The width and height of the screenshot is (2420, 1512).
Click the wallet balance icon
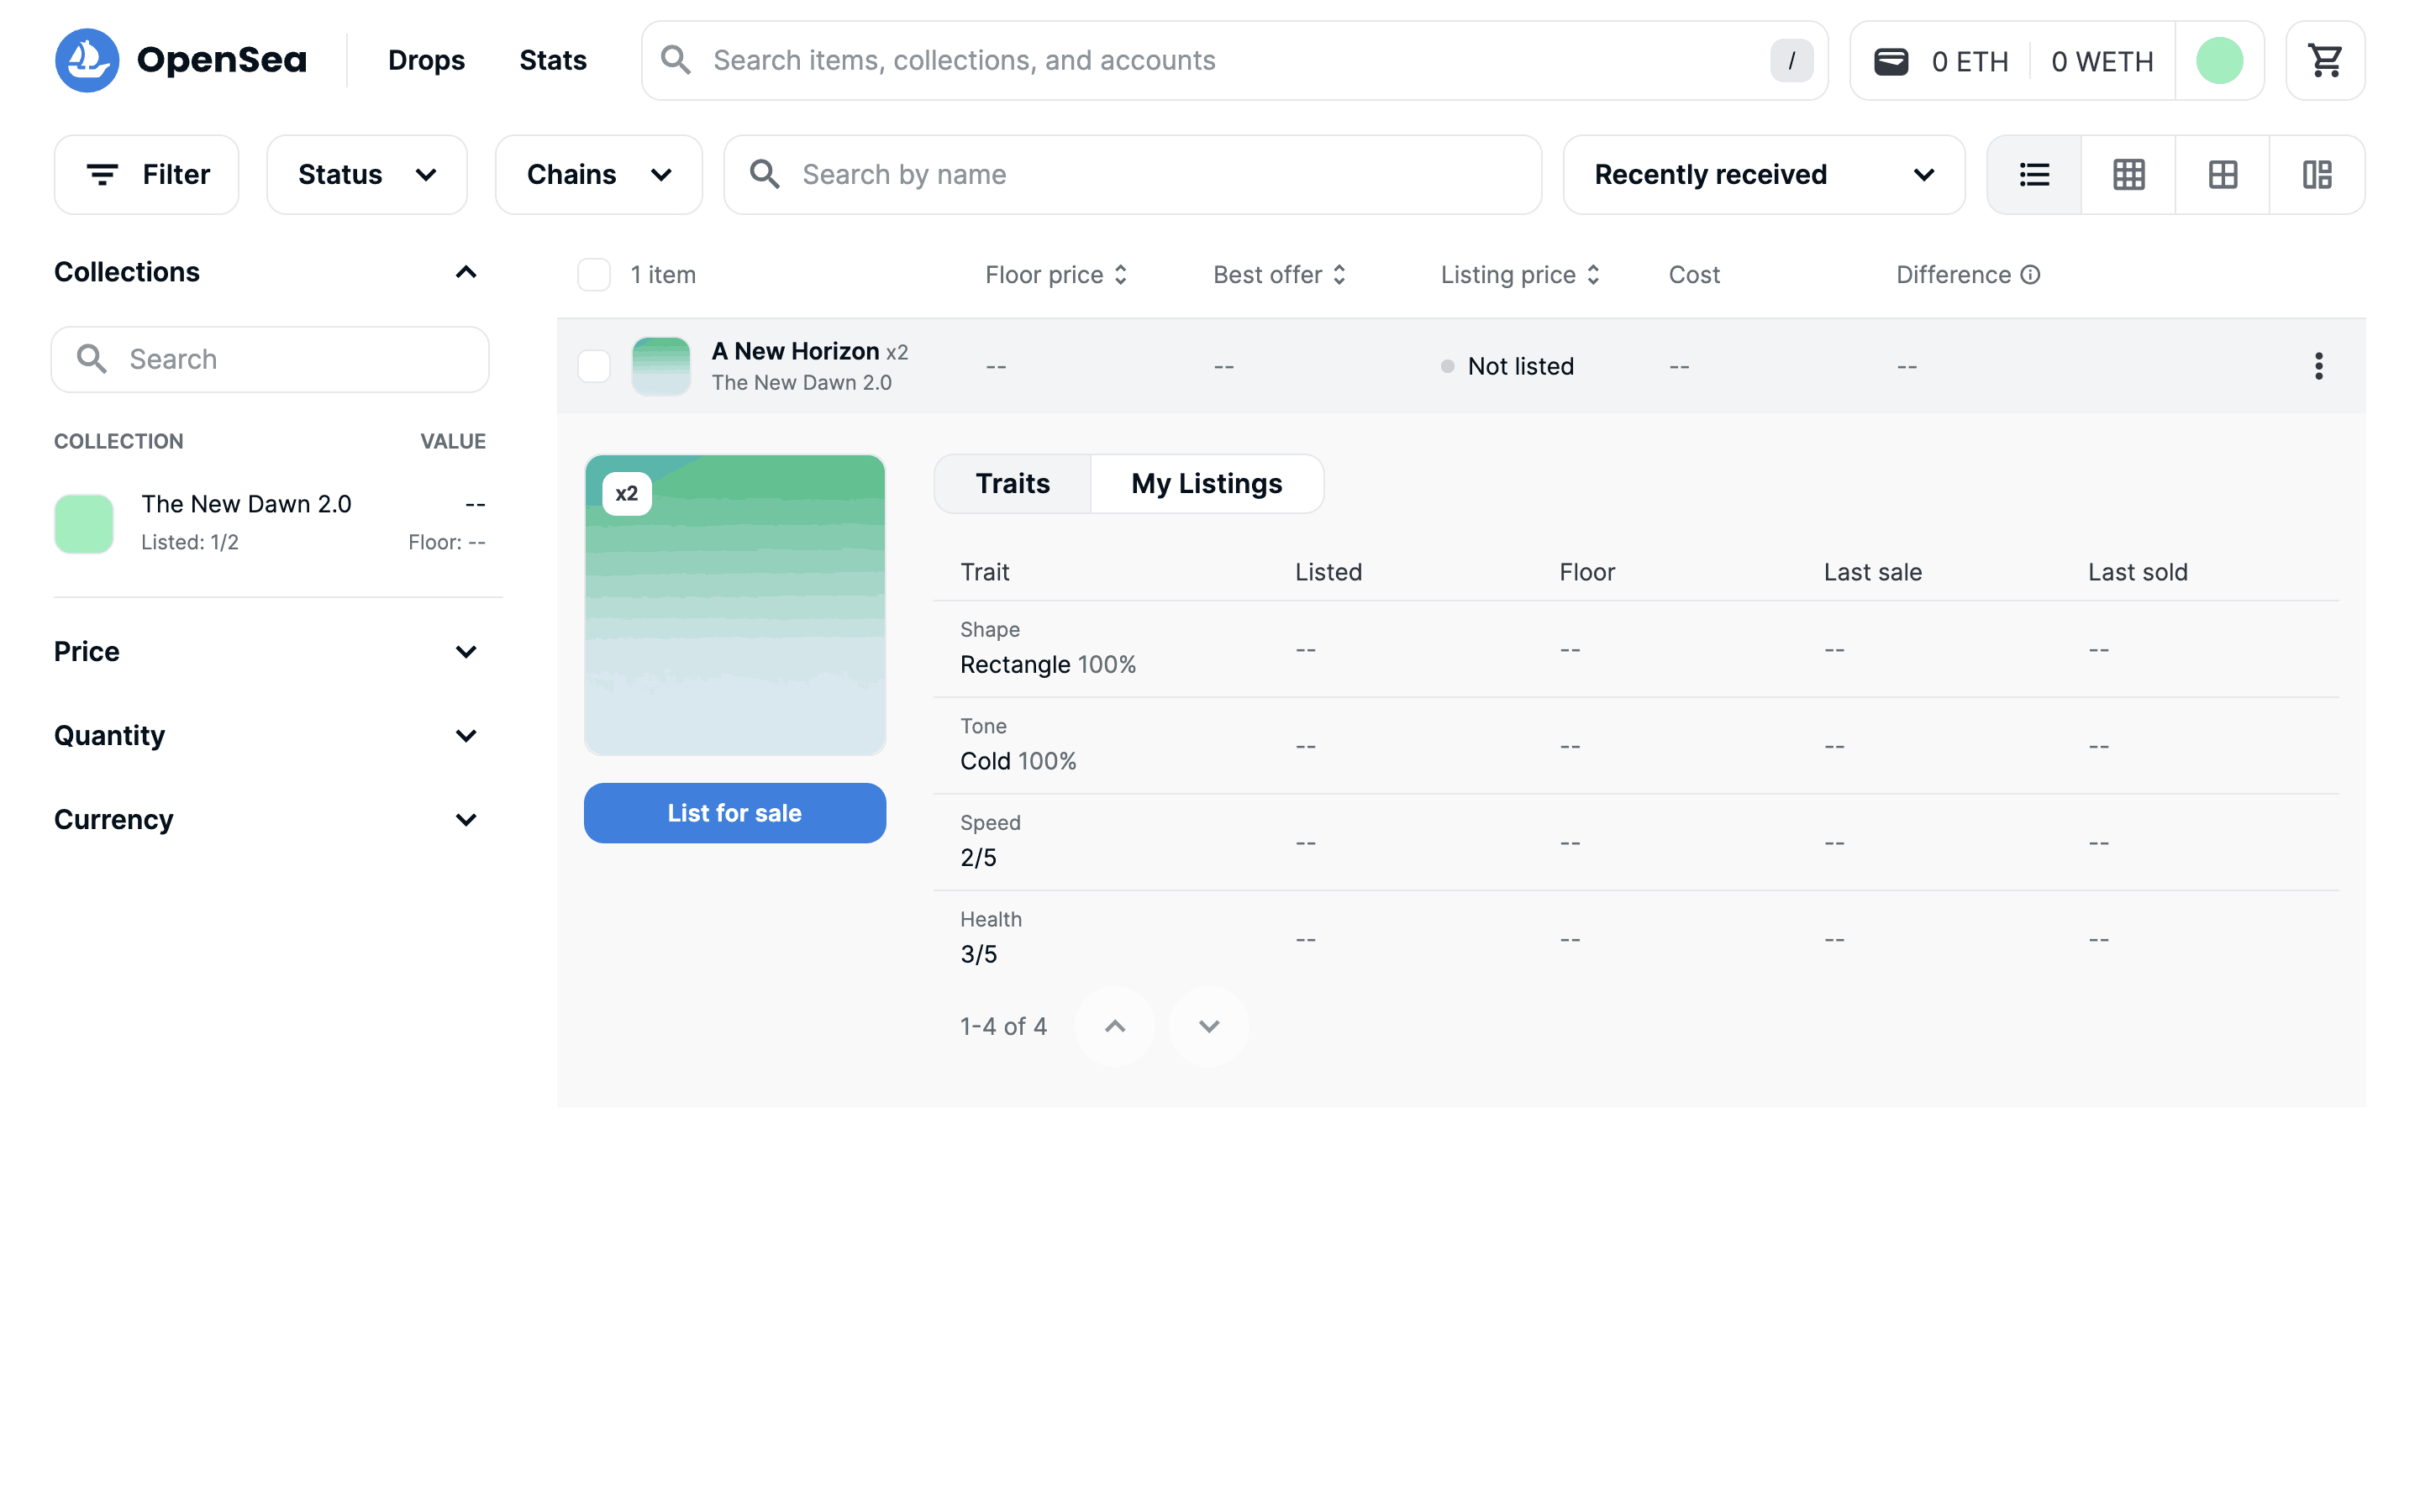[x=1890, y=61]
